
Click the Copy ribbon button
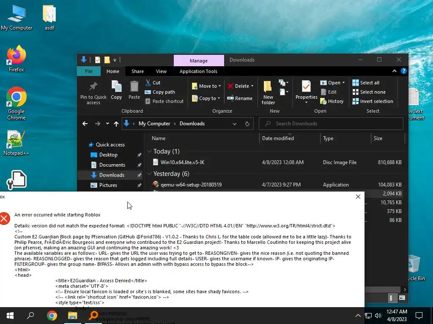tap(116, 90)
